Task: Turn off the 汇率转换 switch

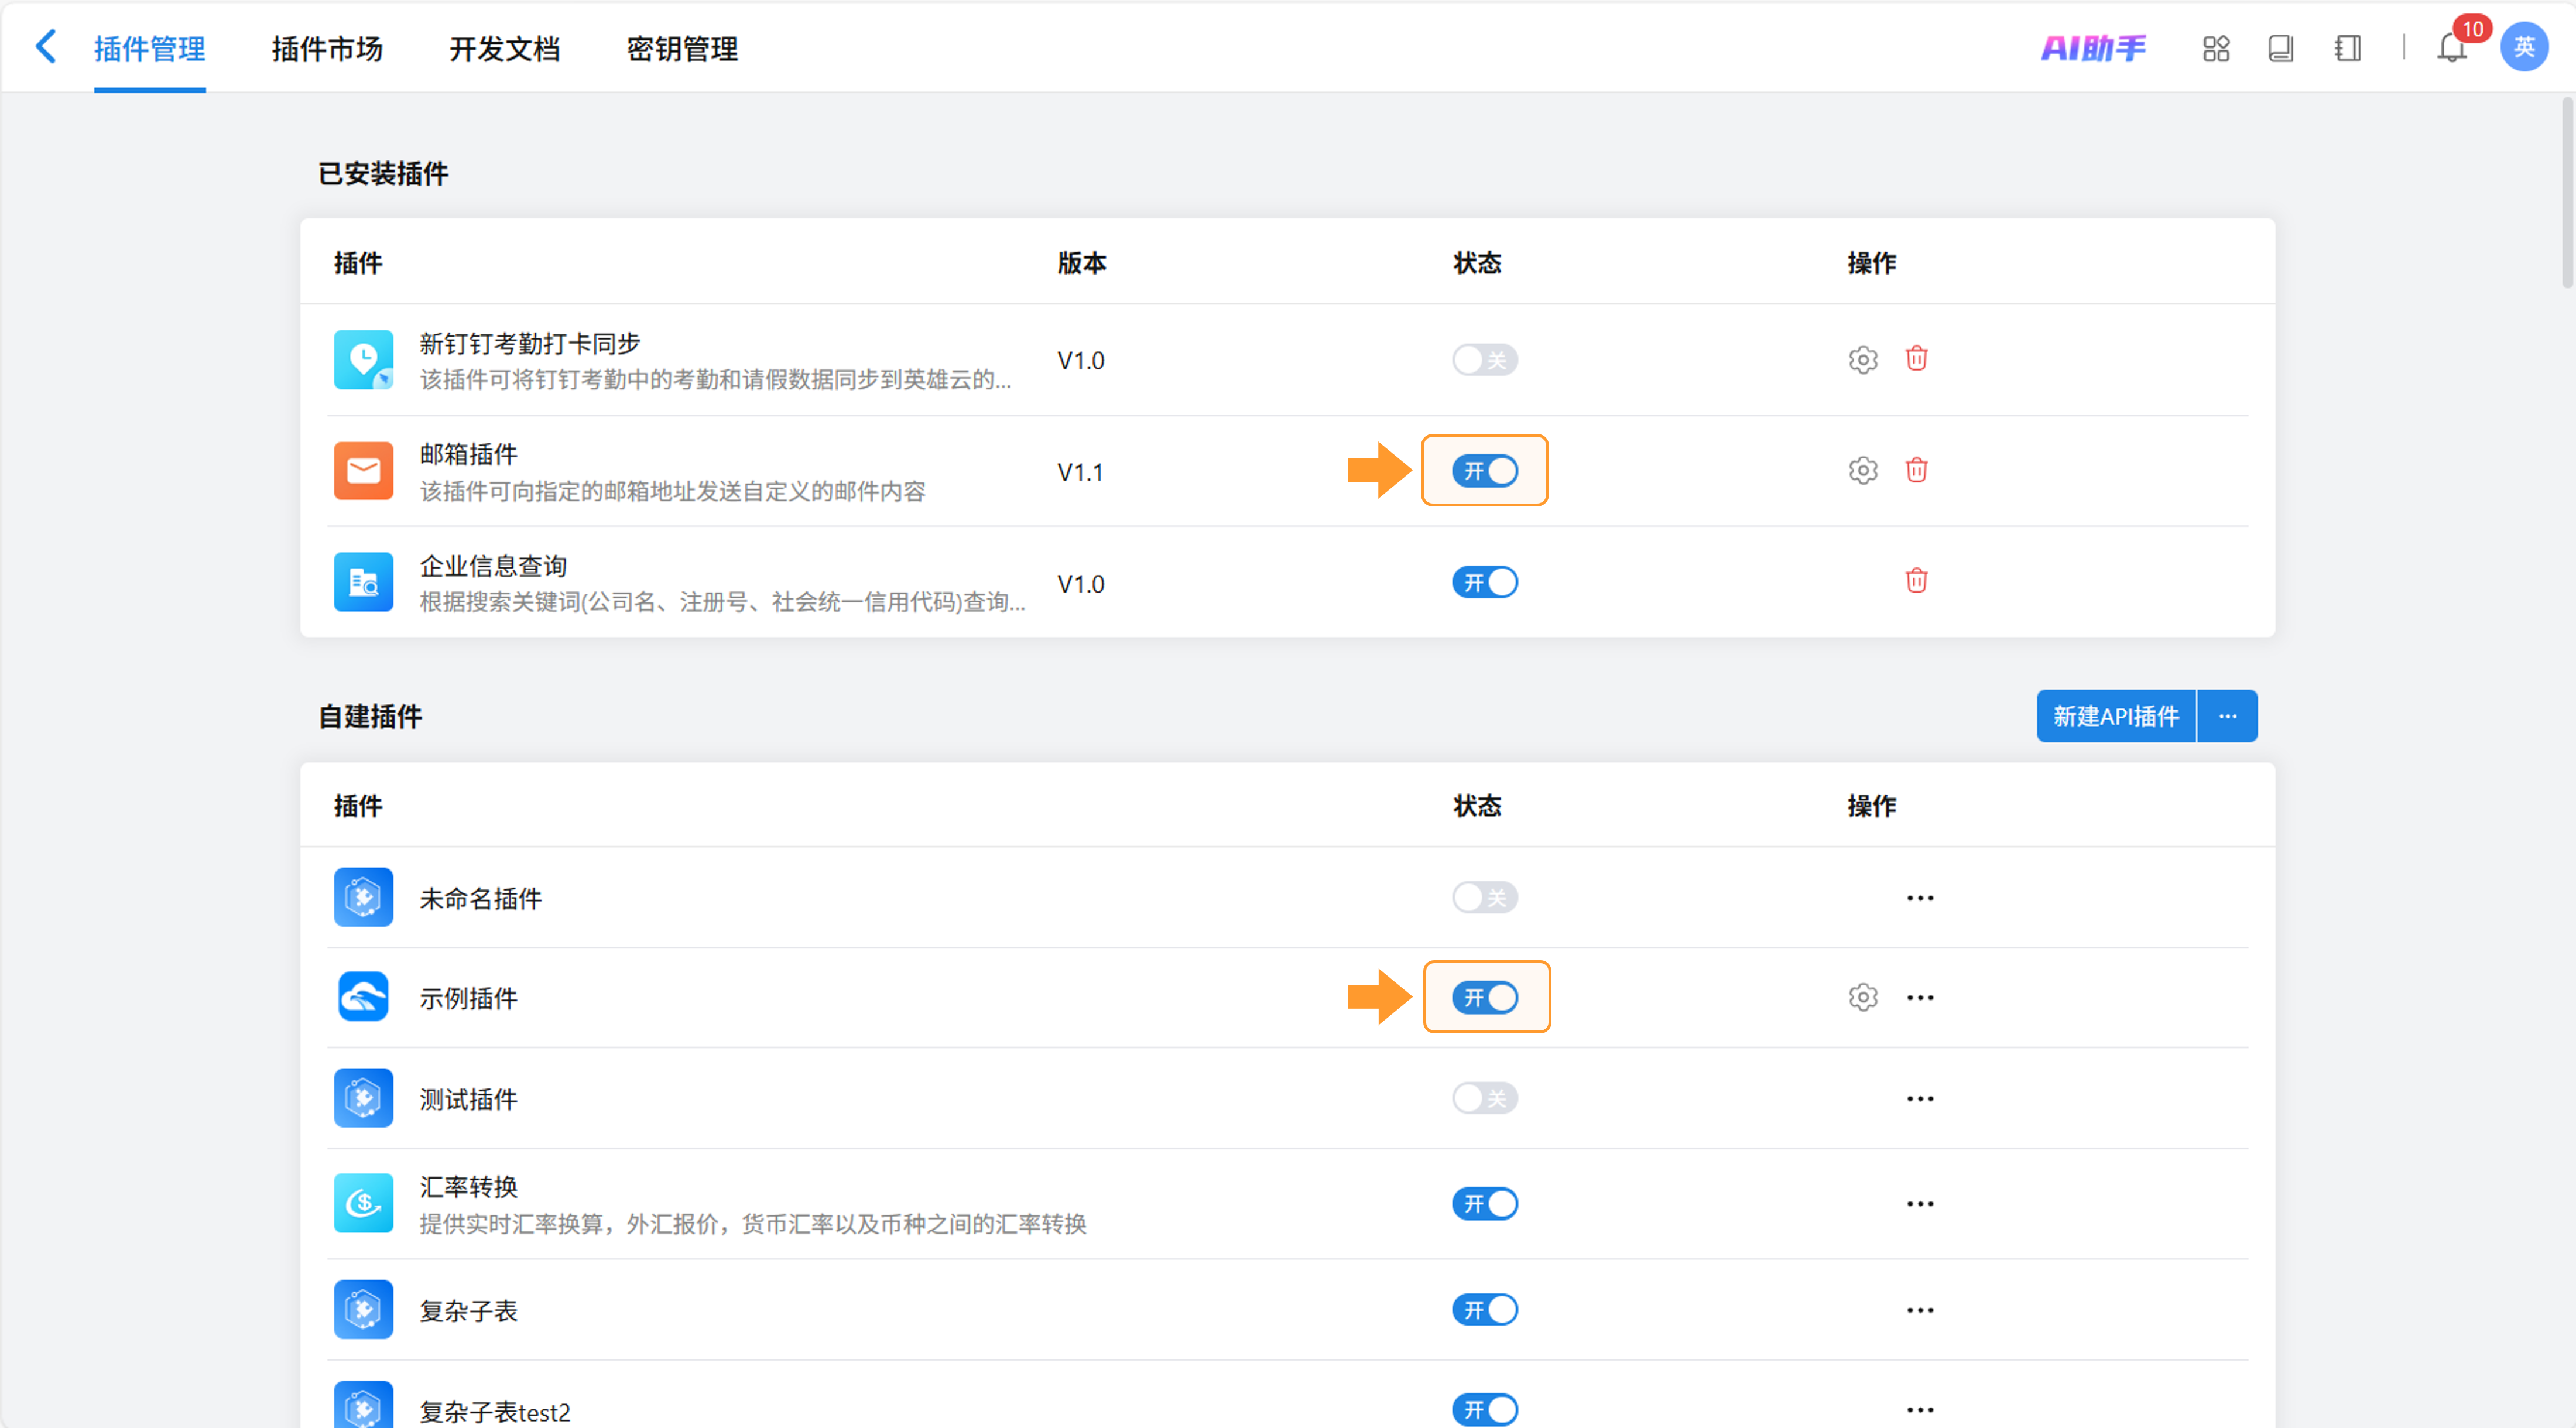Action: [1484, 1204]
